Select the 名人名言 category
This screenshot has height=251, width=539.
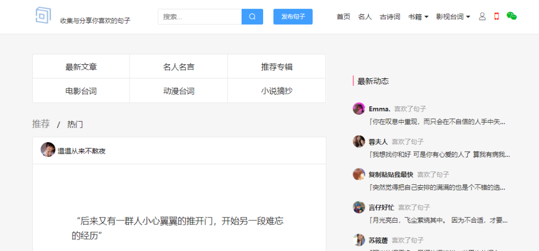[179, 66]
